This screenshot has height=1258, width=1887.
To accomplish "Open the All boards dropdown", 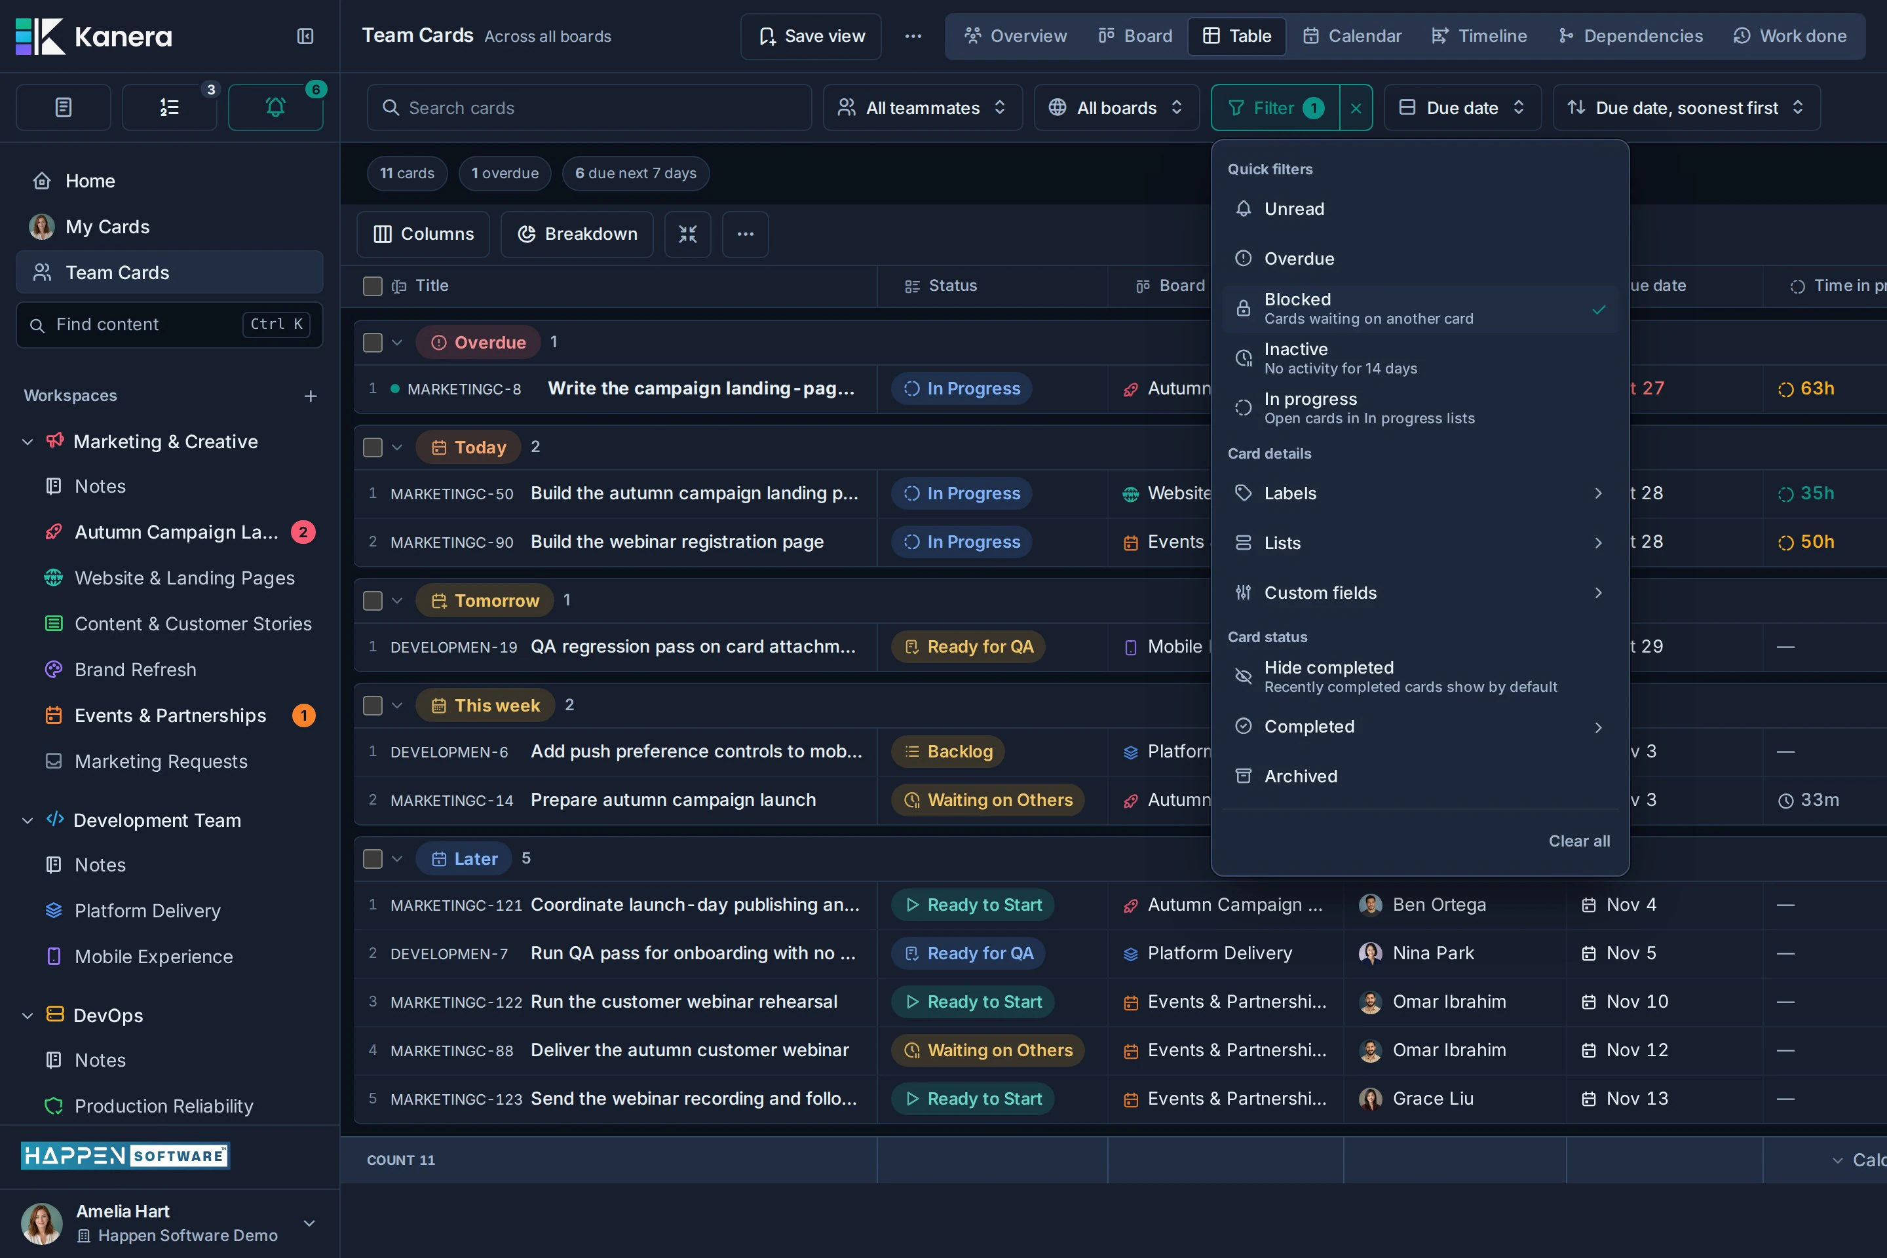I will pos(1116,107).
